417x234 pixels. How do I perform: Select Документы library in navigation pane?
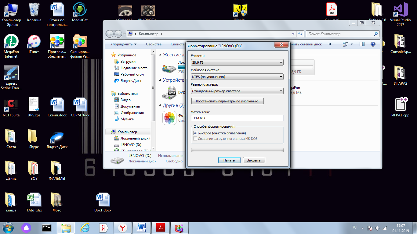(x=130, y=106)
